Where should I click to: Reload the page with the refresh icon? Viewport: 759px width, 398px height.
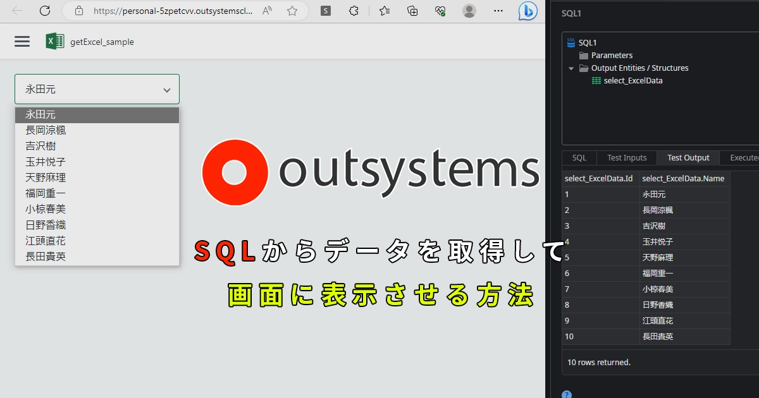[x=45, y=11]
